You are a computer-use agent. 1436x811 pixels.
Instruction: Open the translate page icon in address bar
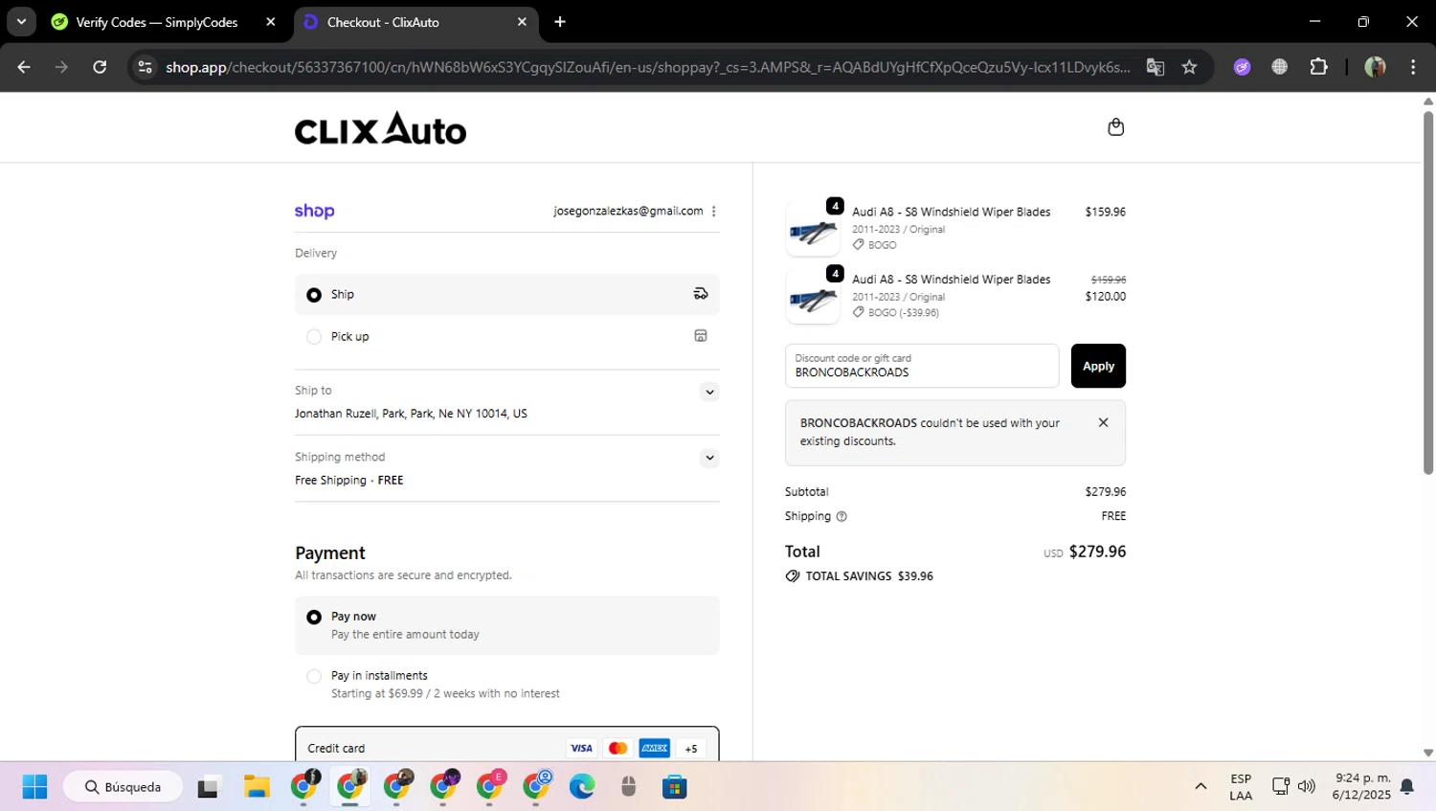click(x=1156, y=67)
